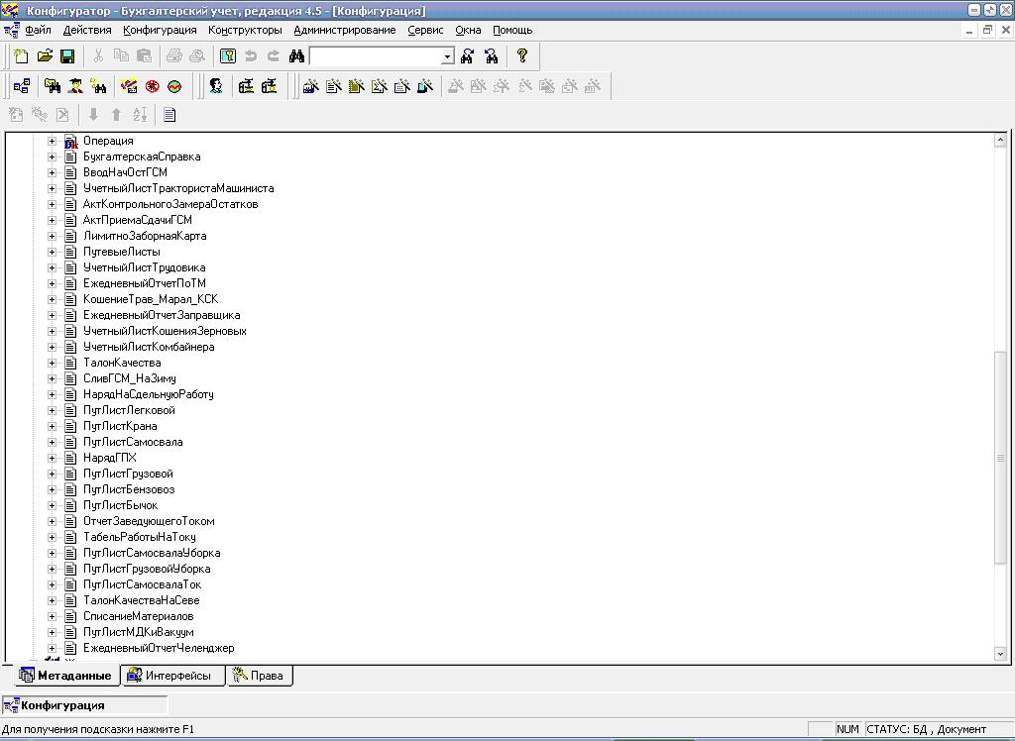Expand the НарядГПХ node

click(52, 458)
